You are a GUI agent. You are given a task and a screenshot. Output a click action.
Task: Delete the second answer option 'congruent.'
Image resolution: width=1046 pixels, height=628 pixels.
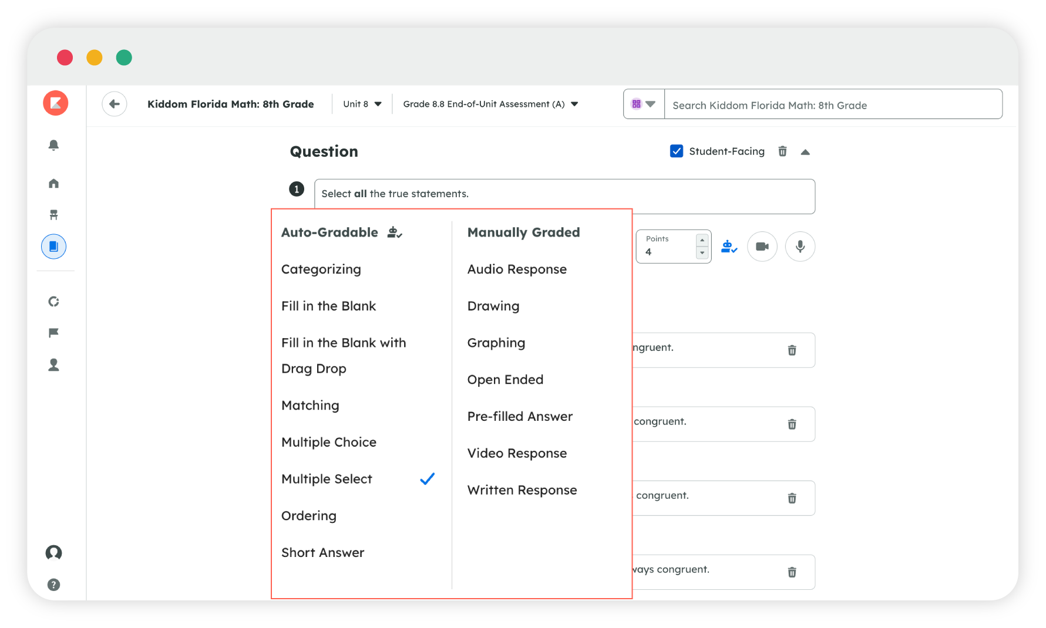792,424
